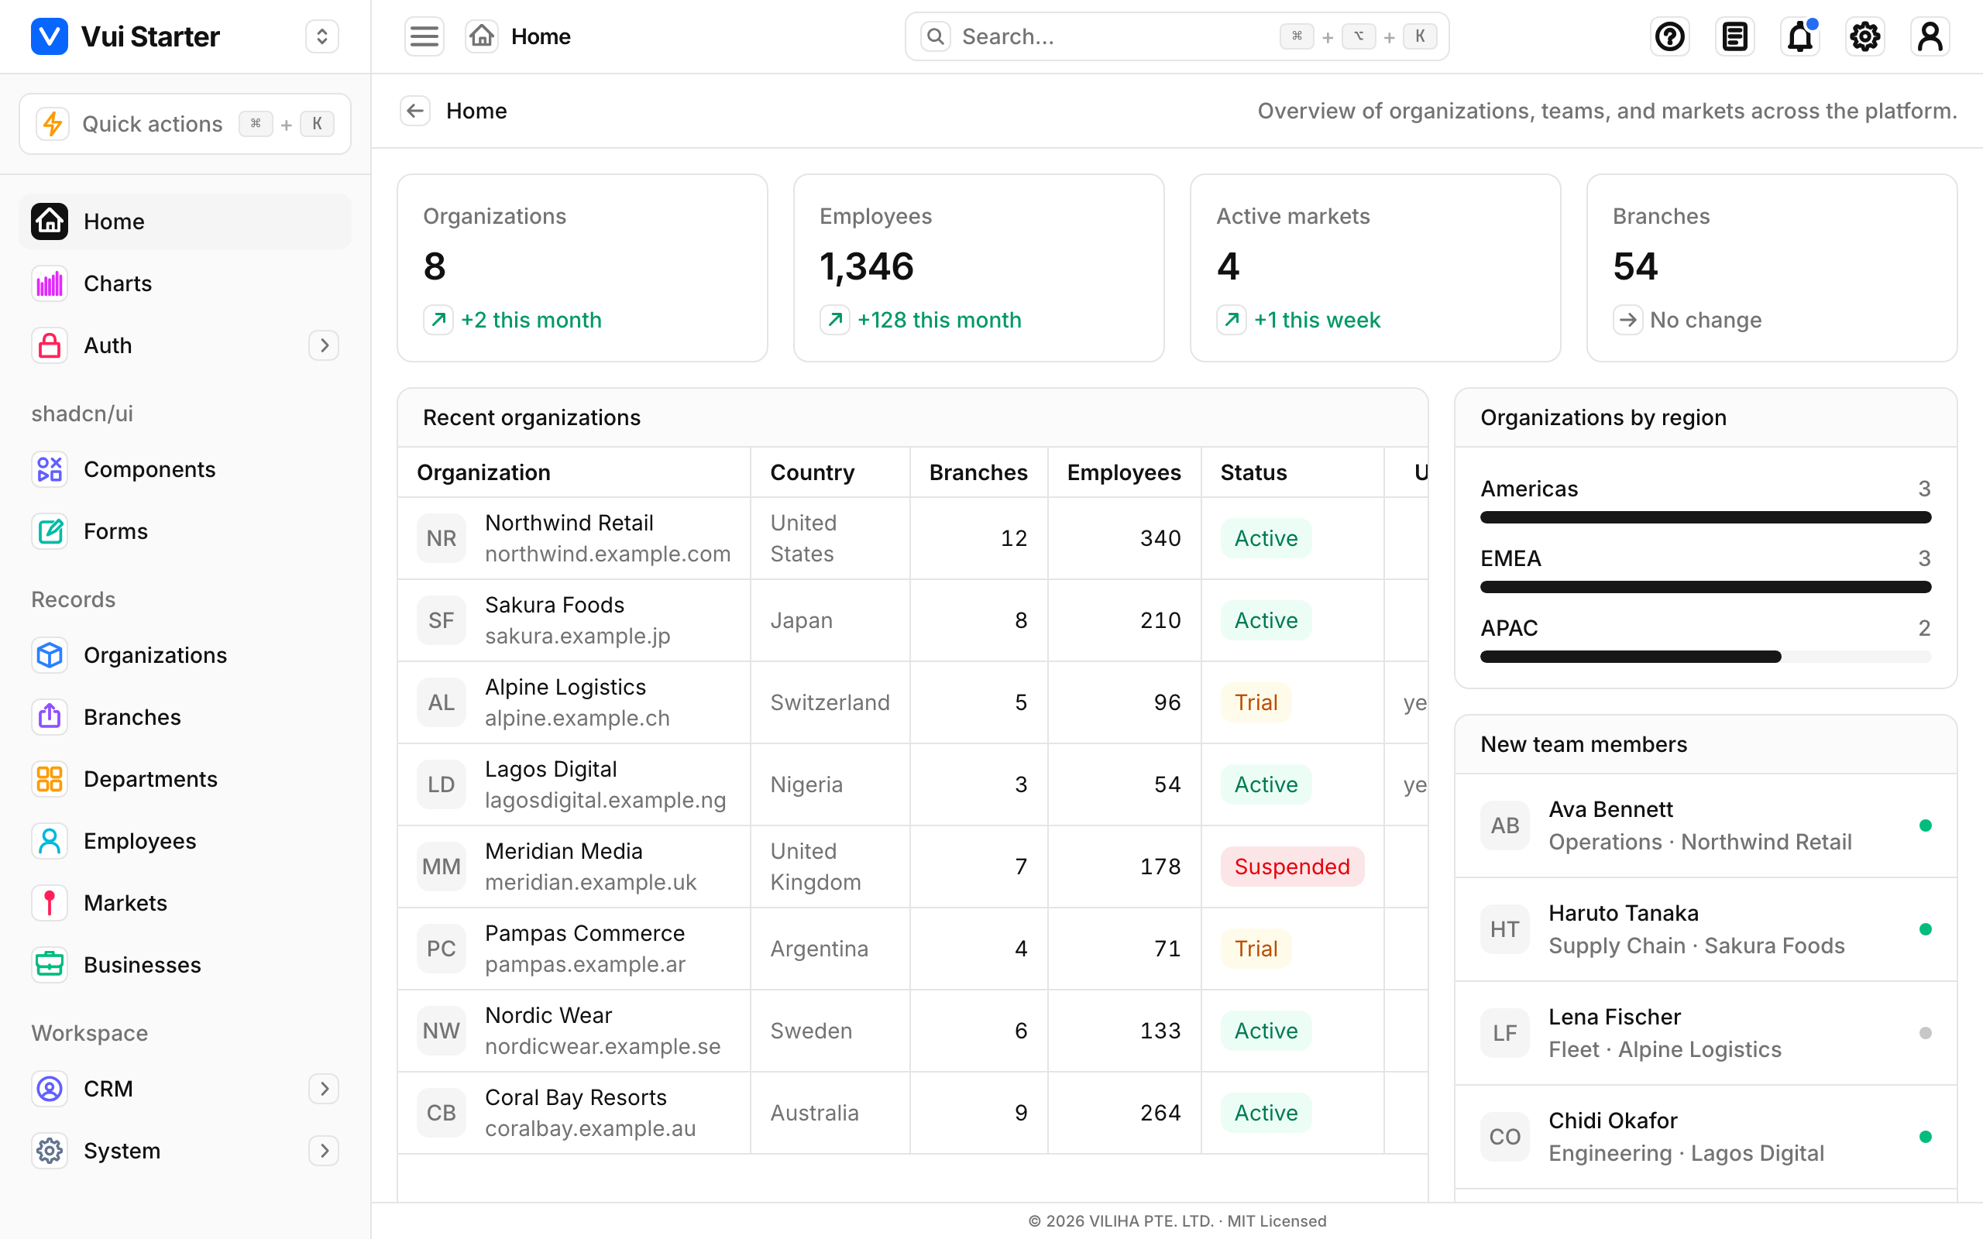This screenshot has width=1983, height=1239.
Task: Open the documentation notes icon
Action: 1734,36
